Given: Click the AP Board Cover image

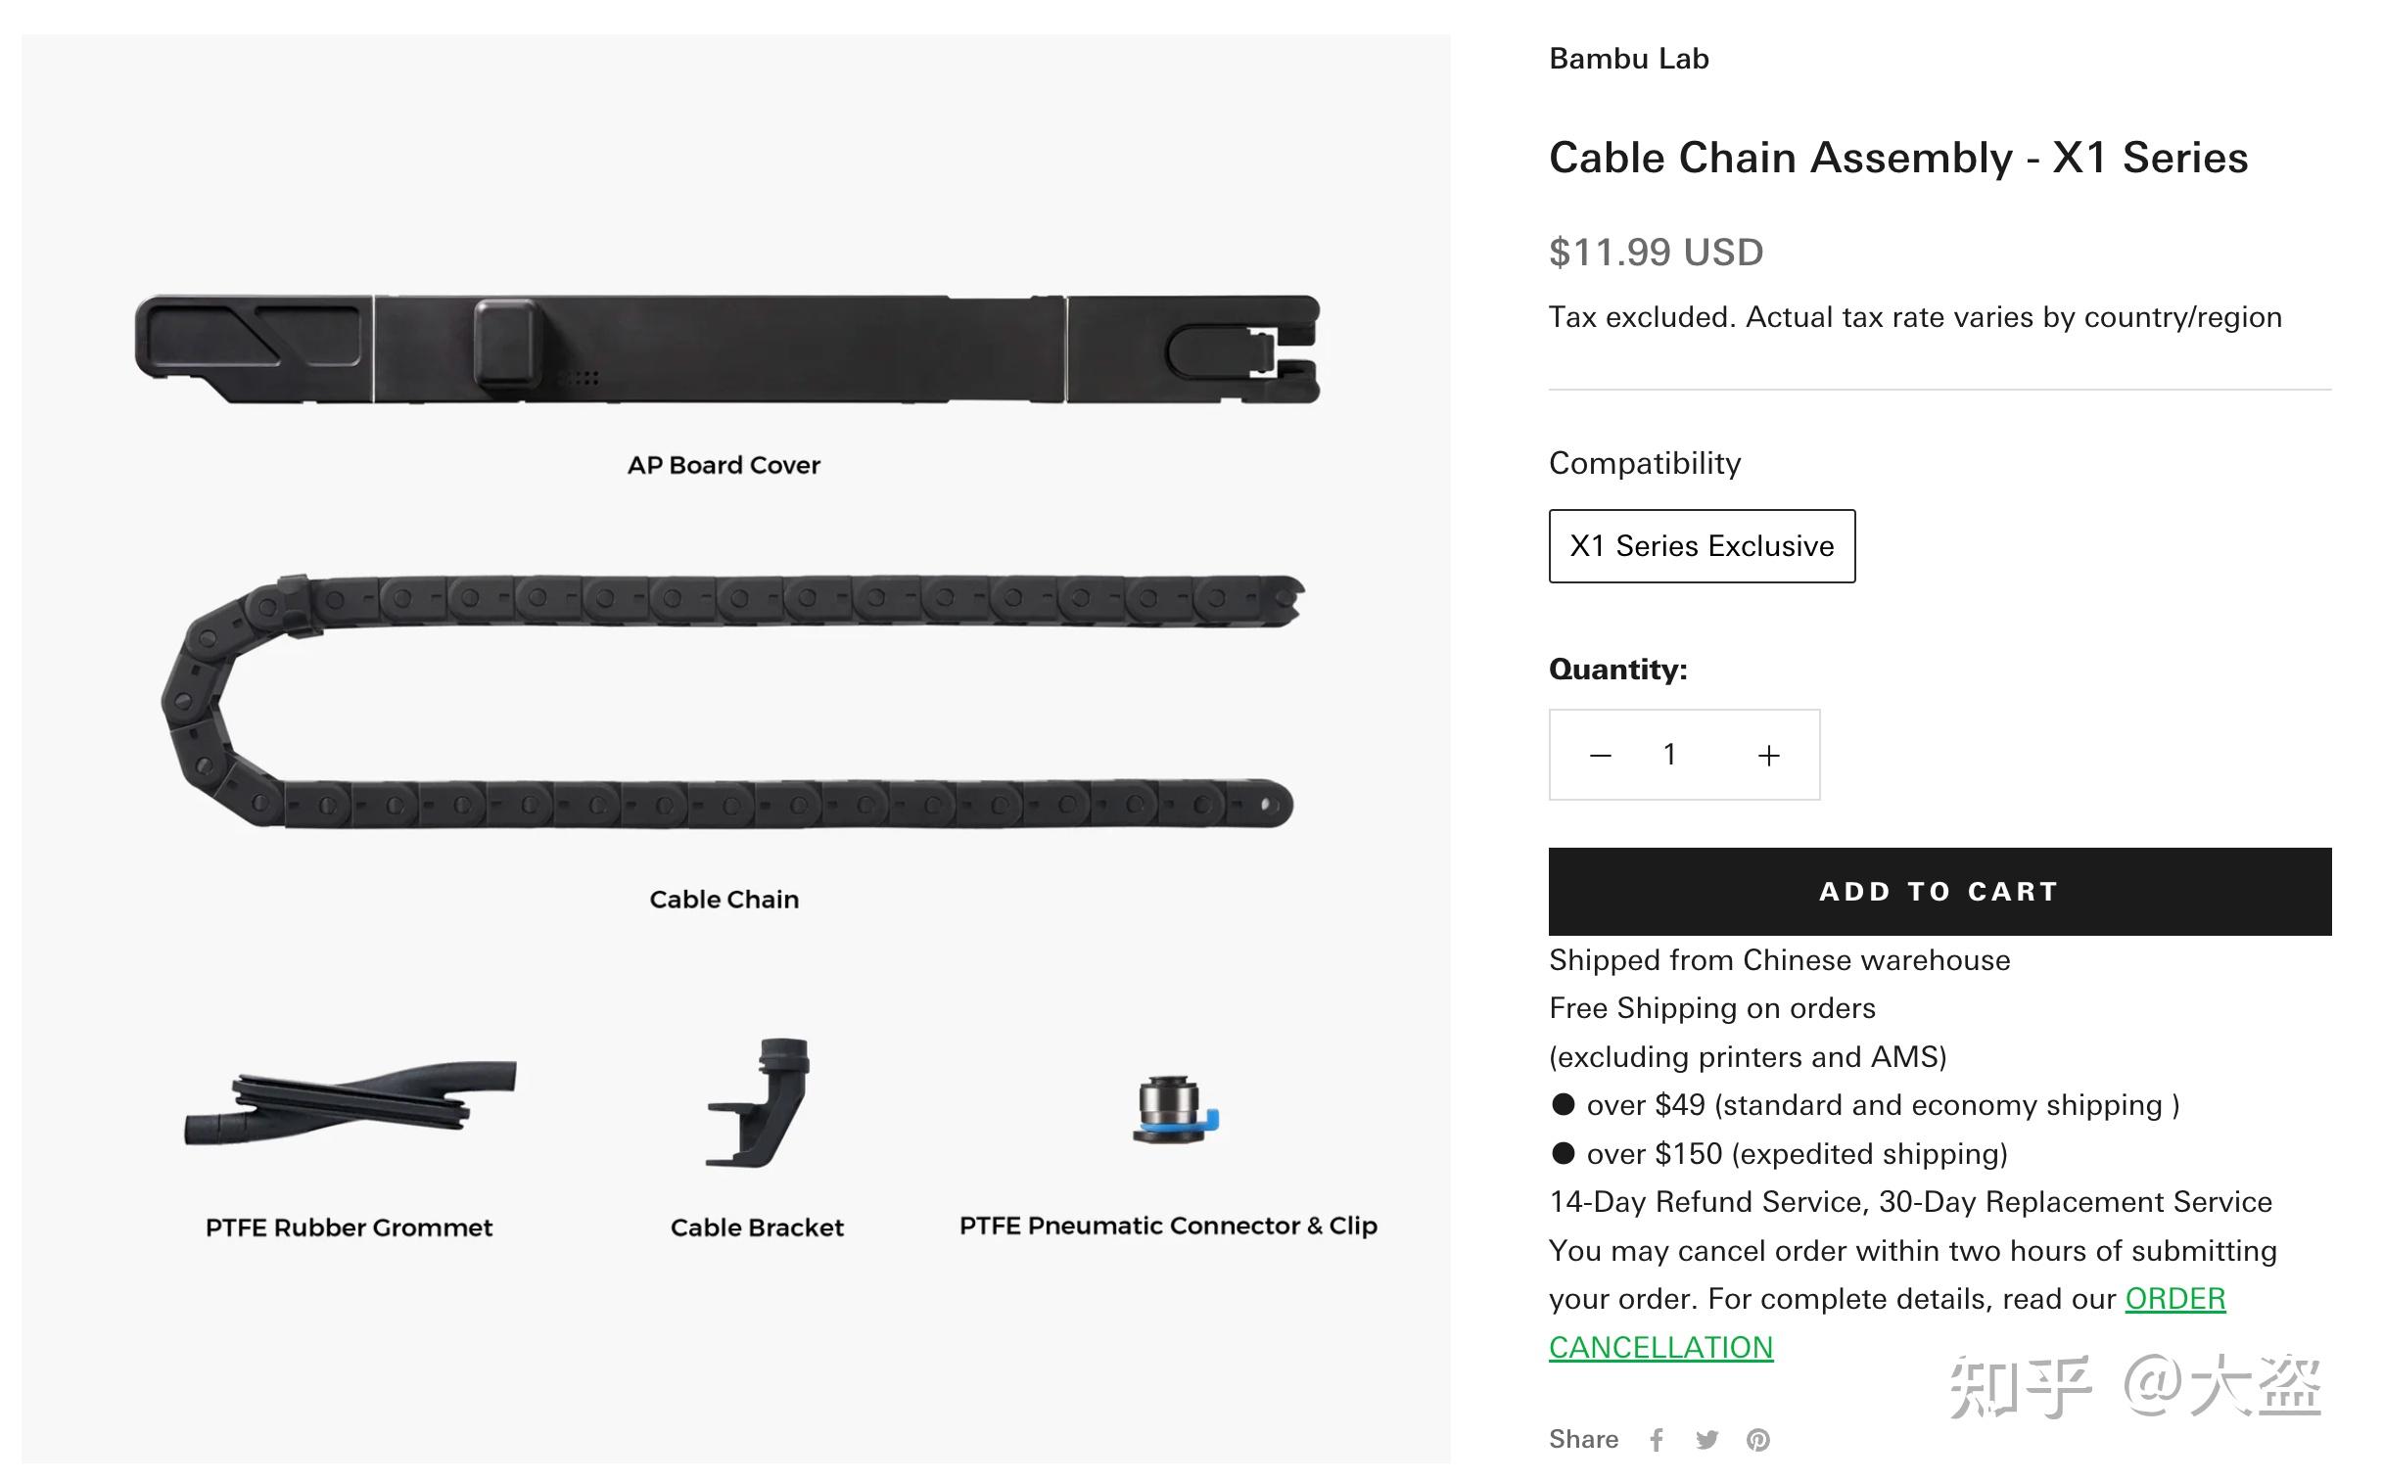Looking at the screenshot, I should (726, 348).
